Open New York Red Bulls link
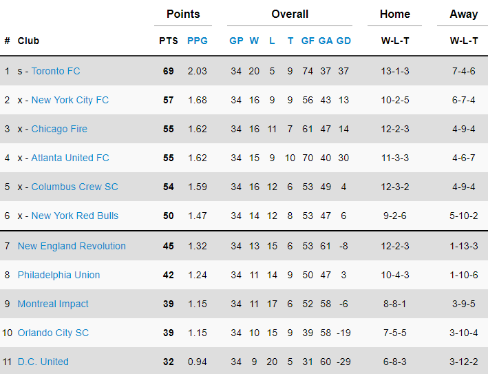 coord(74,216)
